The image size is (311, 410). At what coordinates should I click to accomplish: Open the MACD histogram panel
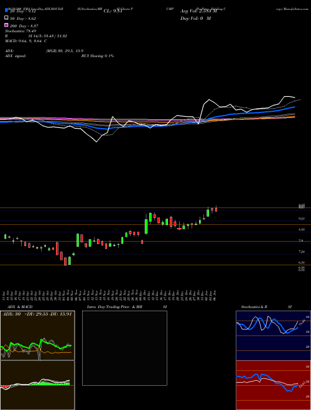[37, 385]
